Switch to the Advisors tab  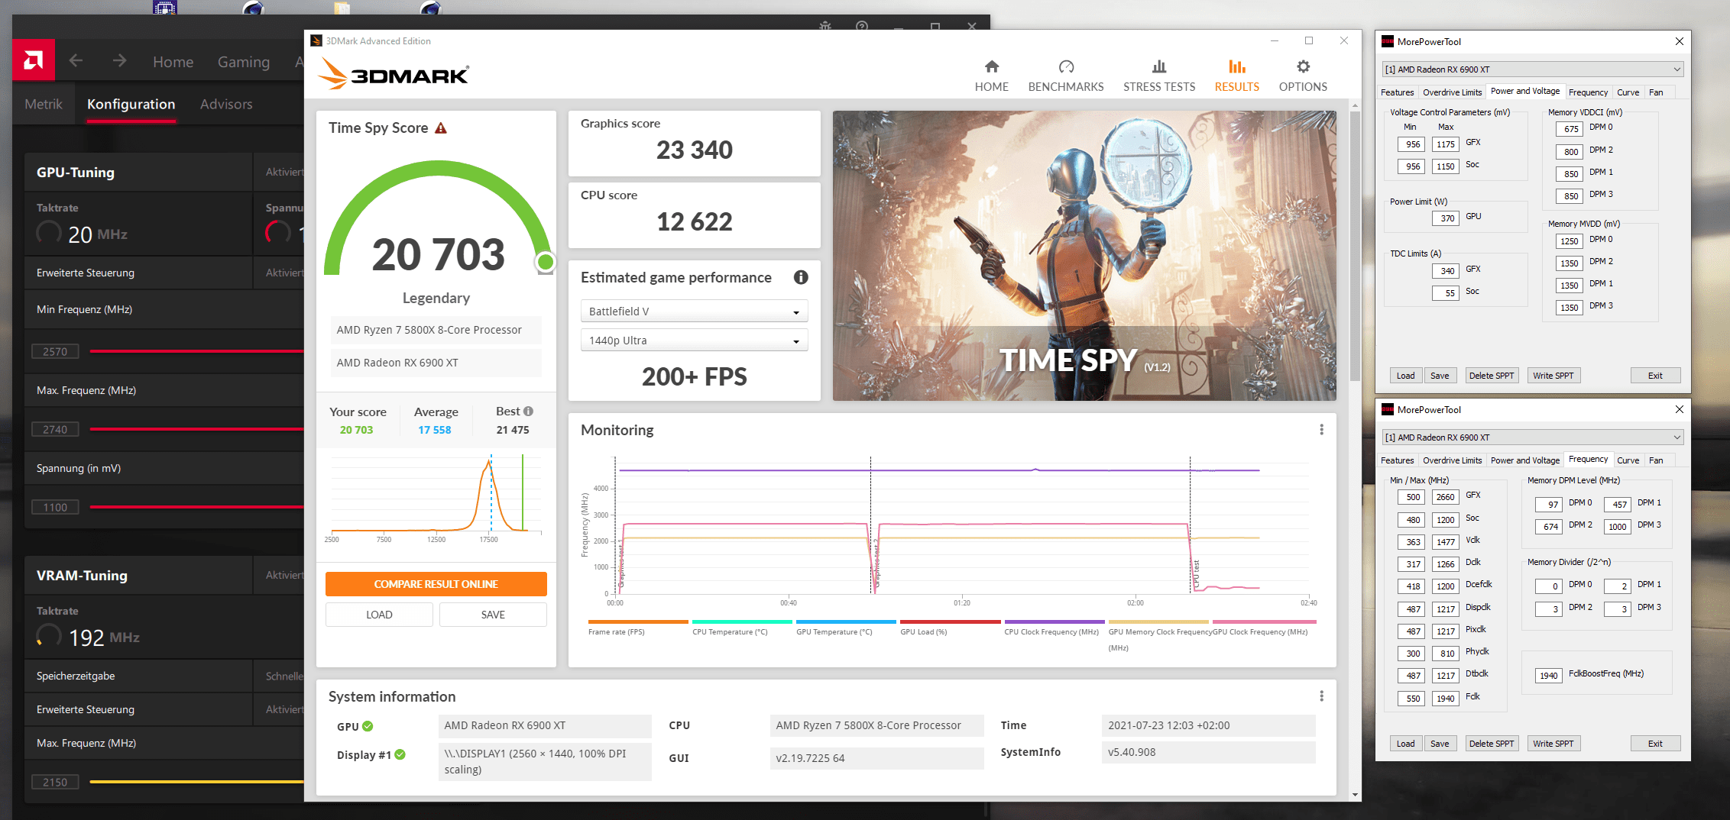pos(226,105)
